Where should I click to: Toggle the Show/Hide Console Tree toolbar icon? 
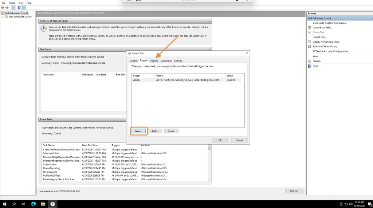(13, 8)
